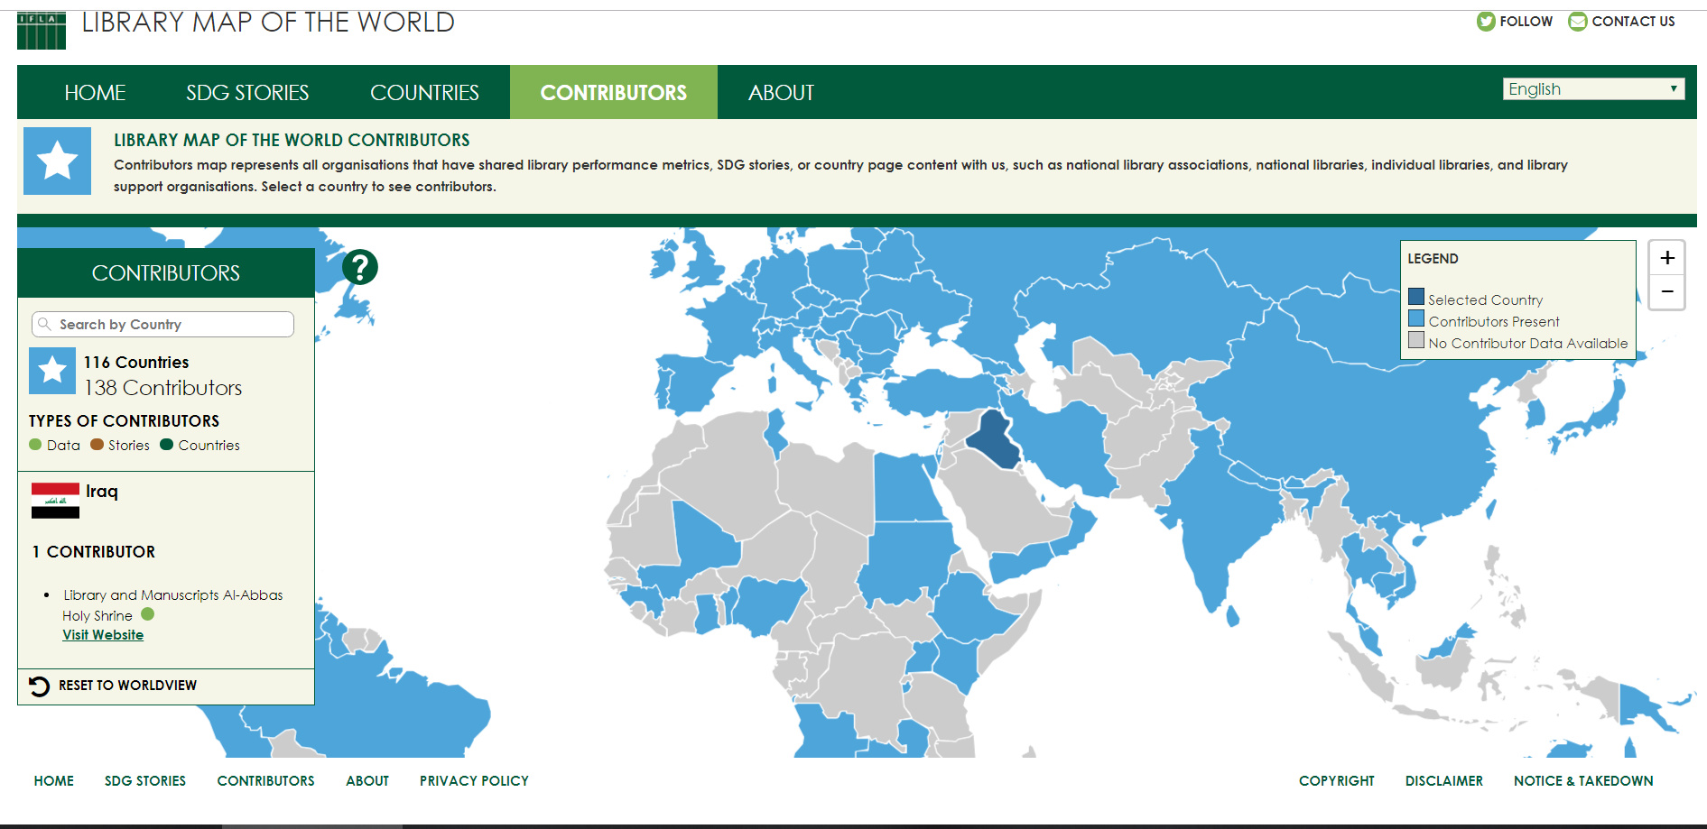This screenshot has width=1707, height=829.
Task: Click the CONTRIBUTORS panel header
Action: pyautogui.click(x=166, y=273)
